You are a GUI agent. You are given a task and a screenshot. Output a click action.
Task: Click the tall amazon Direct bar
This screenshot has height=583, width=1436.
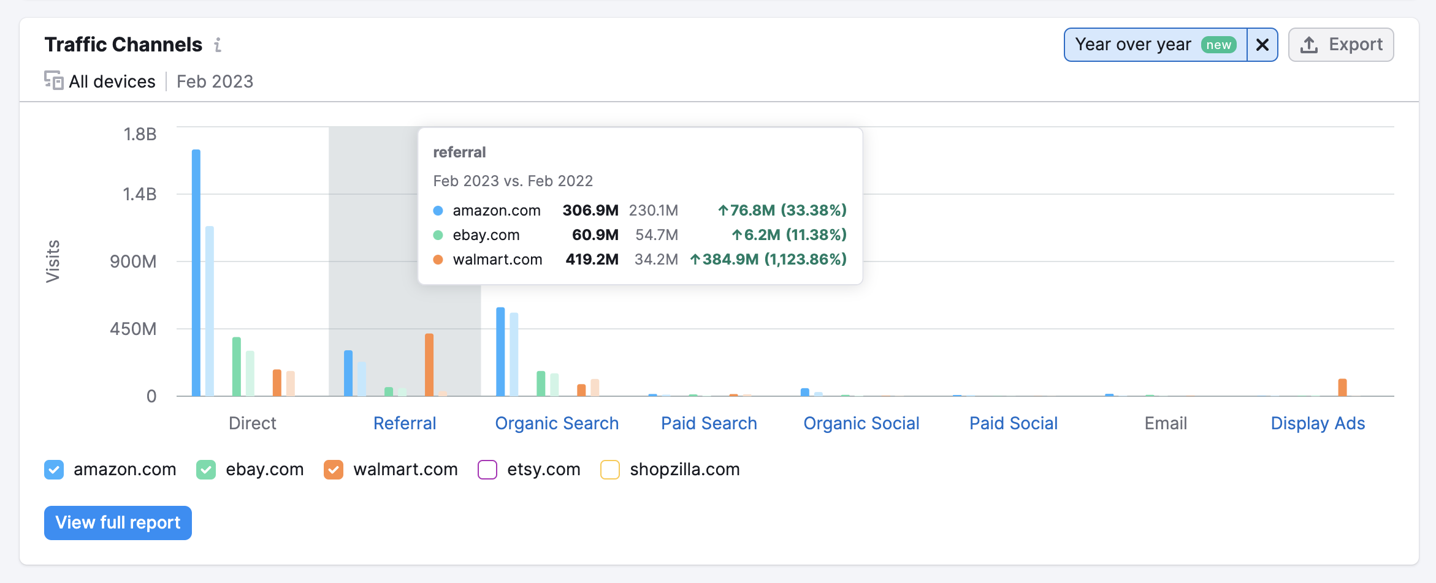click(x=196, y=273)
